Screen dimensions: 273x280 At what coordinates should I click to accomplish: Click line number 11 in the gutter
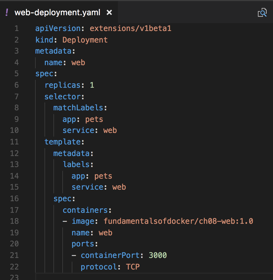[x=14, y=142]
